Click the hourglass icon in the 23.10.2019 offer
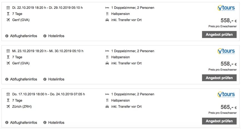This screenshot has width=241, height=129. [8, 57]
